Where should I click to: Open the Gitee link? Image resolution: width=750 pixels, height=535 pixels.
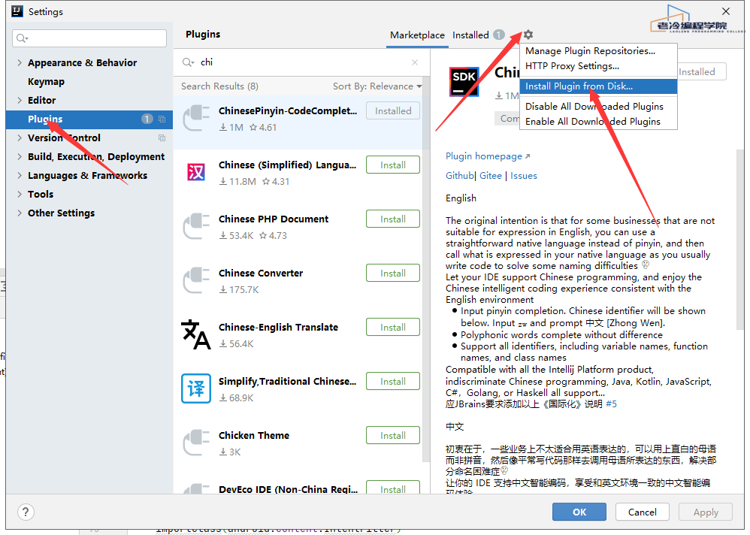491,176
